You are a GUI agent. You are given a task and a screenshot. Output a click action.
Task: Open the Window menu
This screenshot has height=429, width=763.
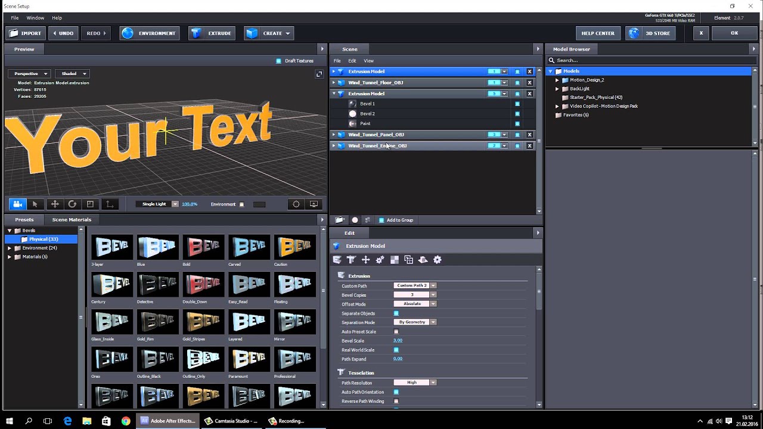tap(35, 18)
